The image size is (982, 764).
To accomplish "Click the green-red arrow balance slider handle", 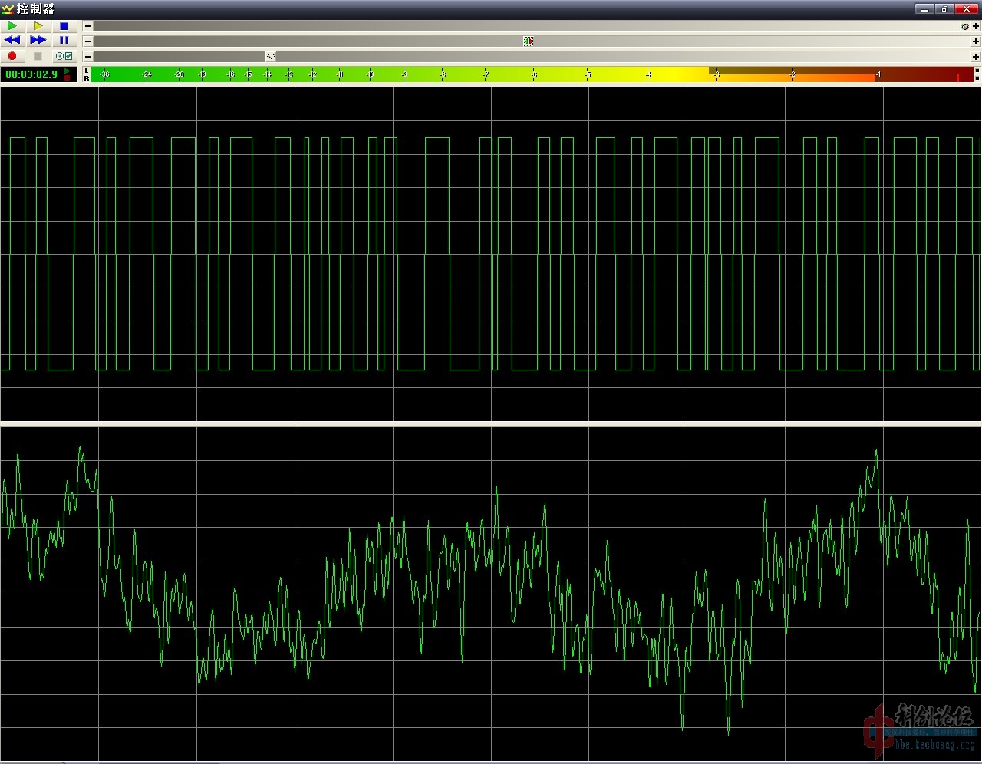I will tap(529, 41).
